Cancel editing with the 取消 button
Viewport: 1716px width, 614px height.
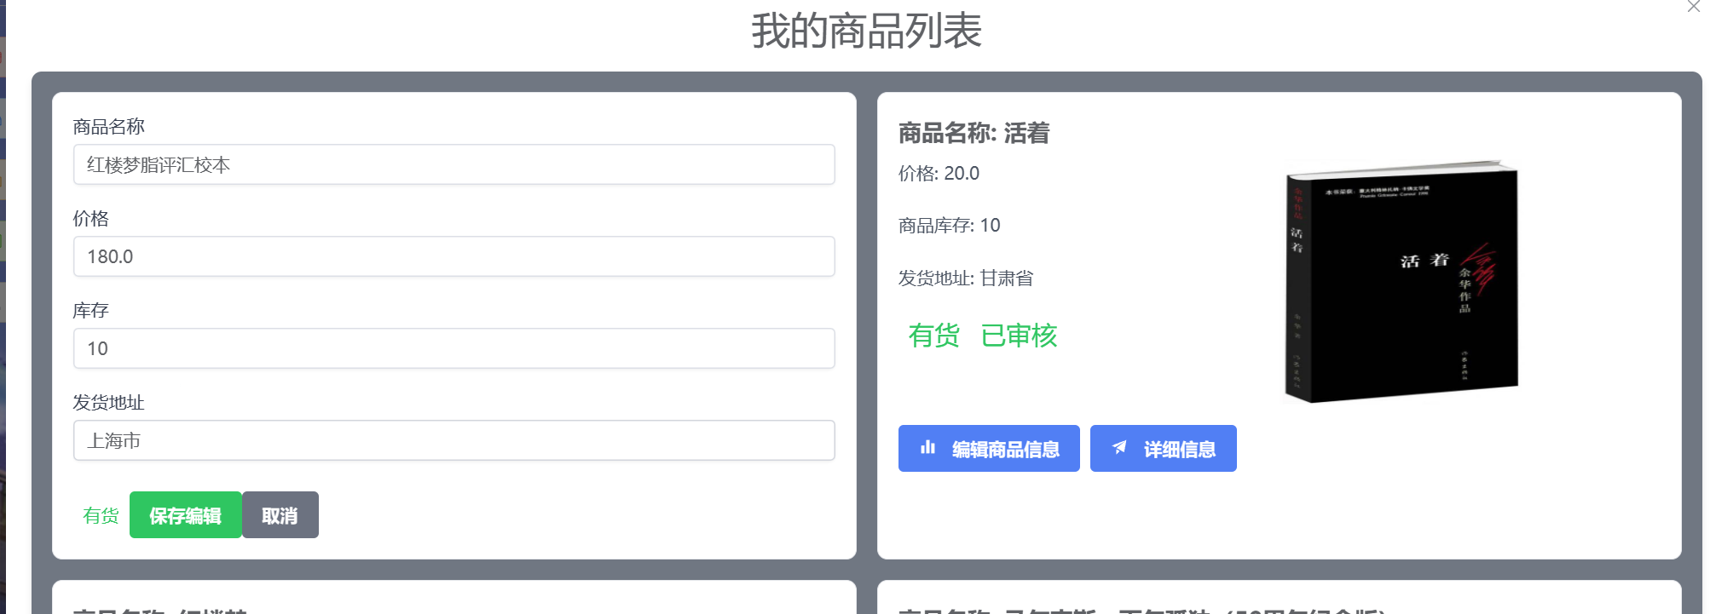[280, 515]
